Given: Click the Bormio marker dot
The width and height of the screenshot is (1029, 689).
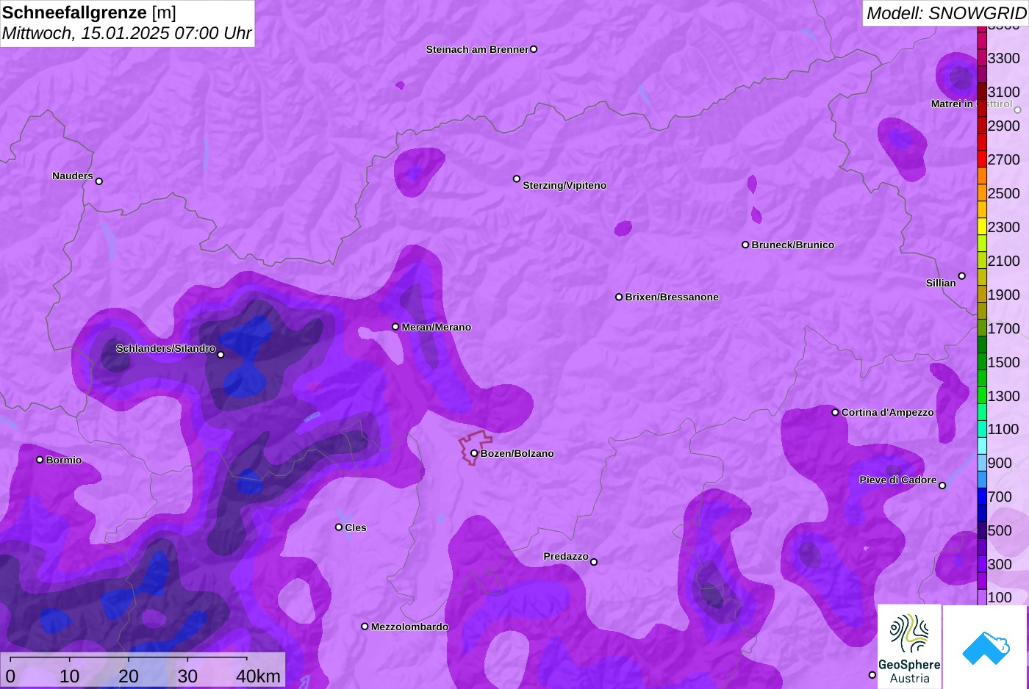Looking at the screenshot, I should (x=40, y=460).
